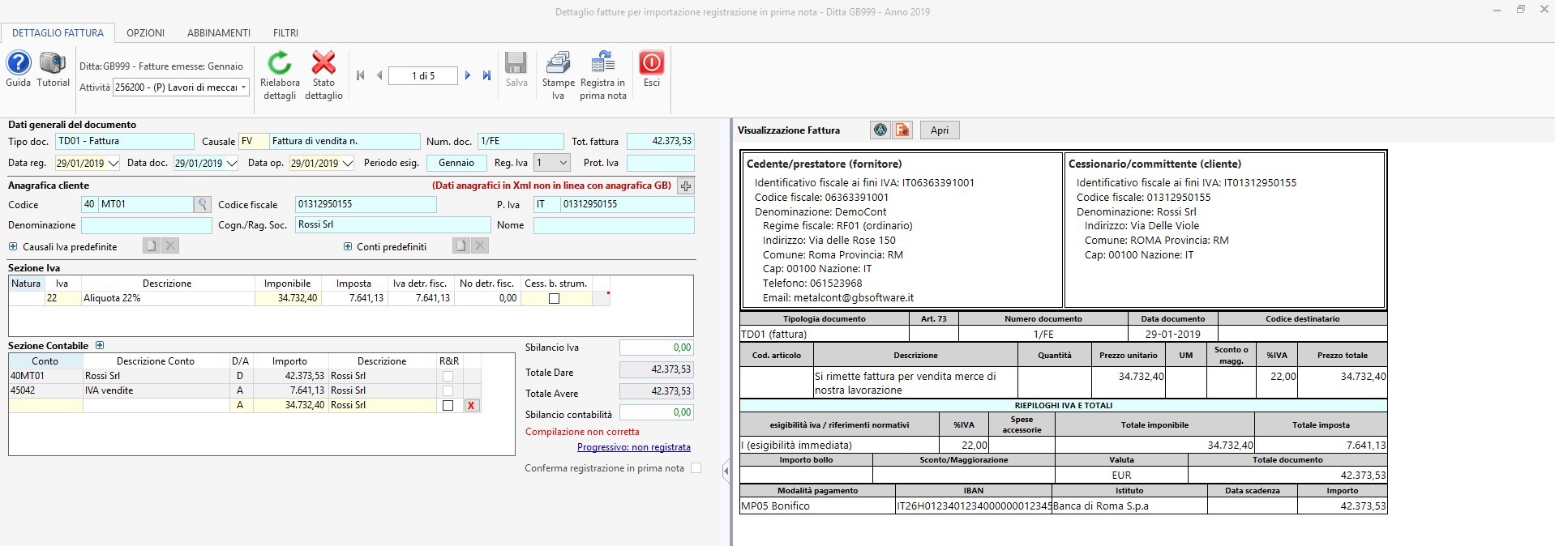Click the red Esci exit icon
Viewport: 1555px width, 546px height.
pos(651,63)
